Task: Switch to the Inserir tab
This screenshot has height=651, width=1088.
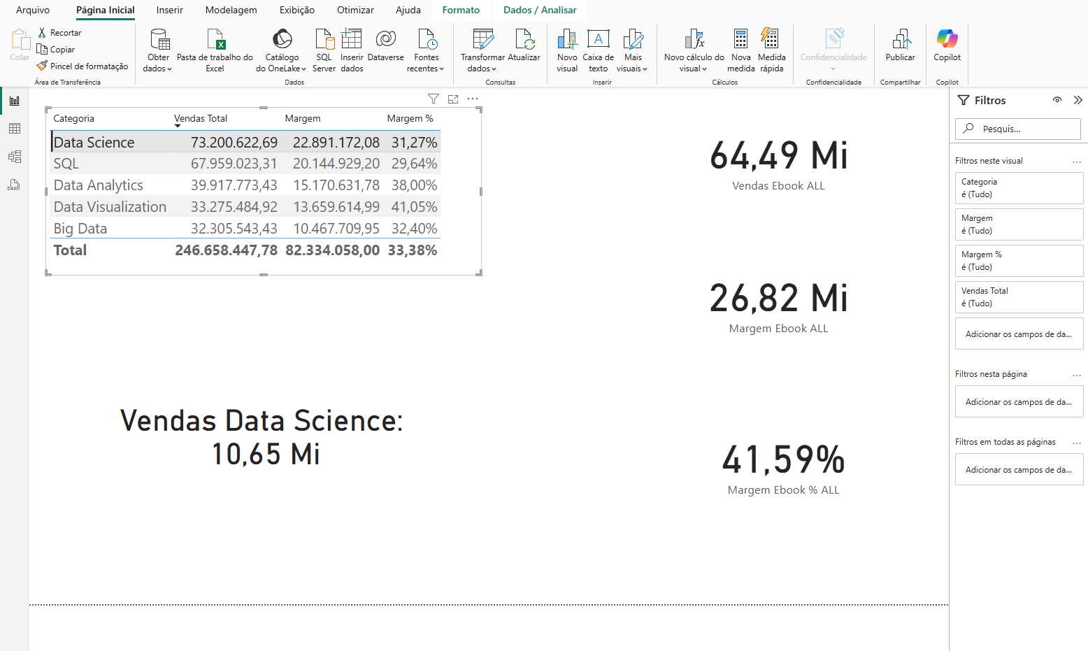Action: pyautogui.click(x=170, y=10)
